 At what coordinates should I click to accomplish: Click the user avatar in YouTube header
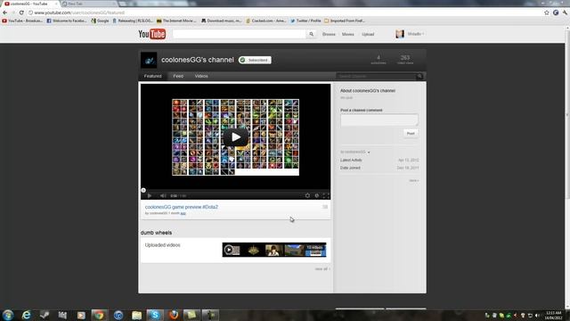coord(400,34)
